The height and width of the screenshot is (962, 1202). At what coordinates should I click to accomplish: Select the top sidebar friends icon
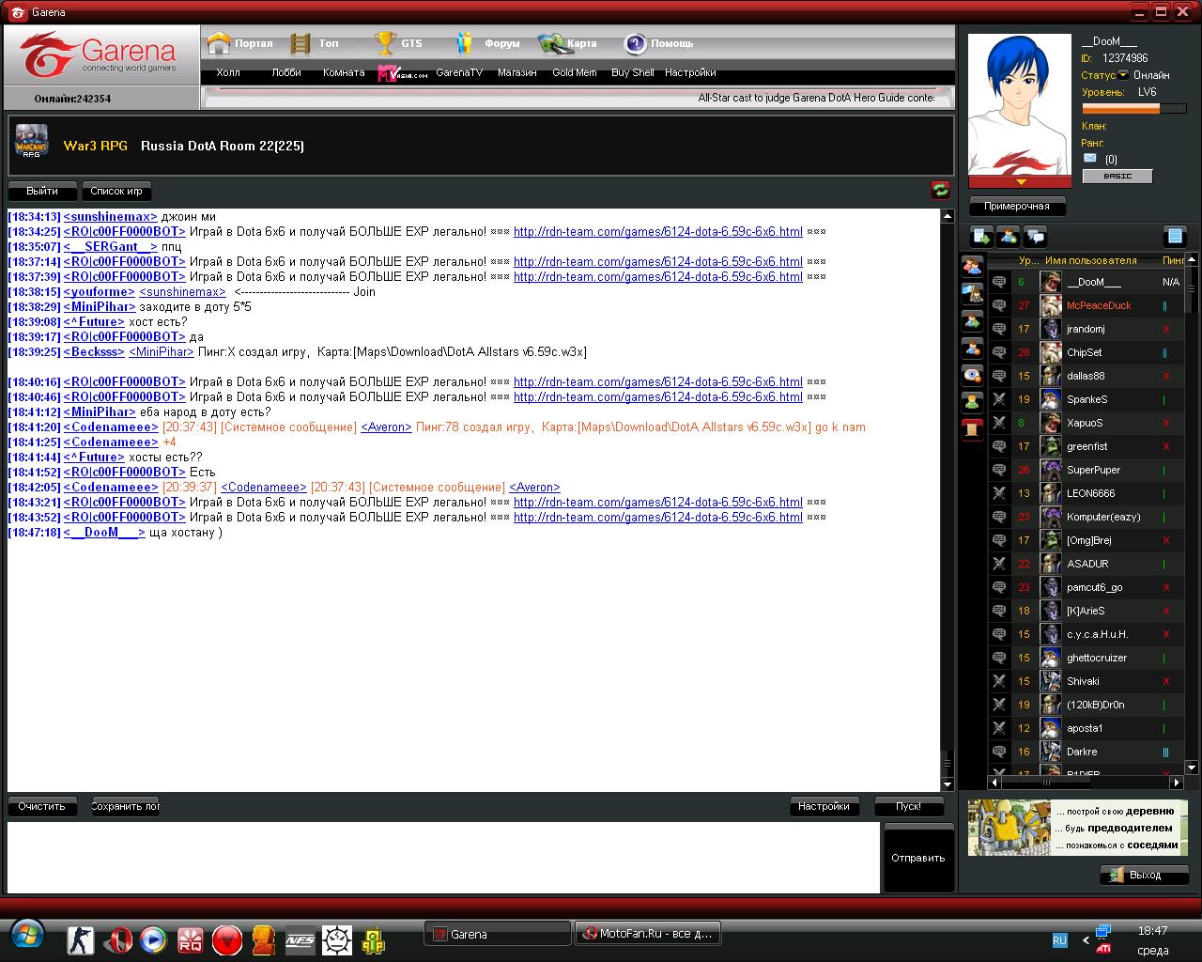(972, 266)
